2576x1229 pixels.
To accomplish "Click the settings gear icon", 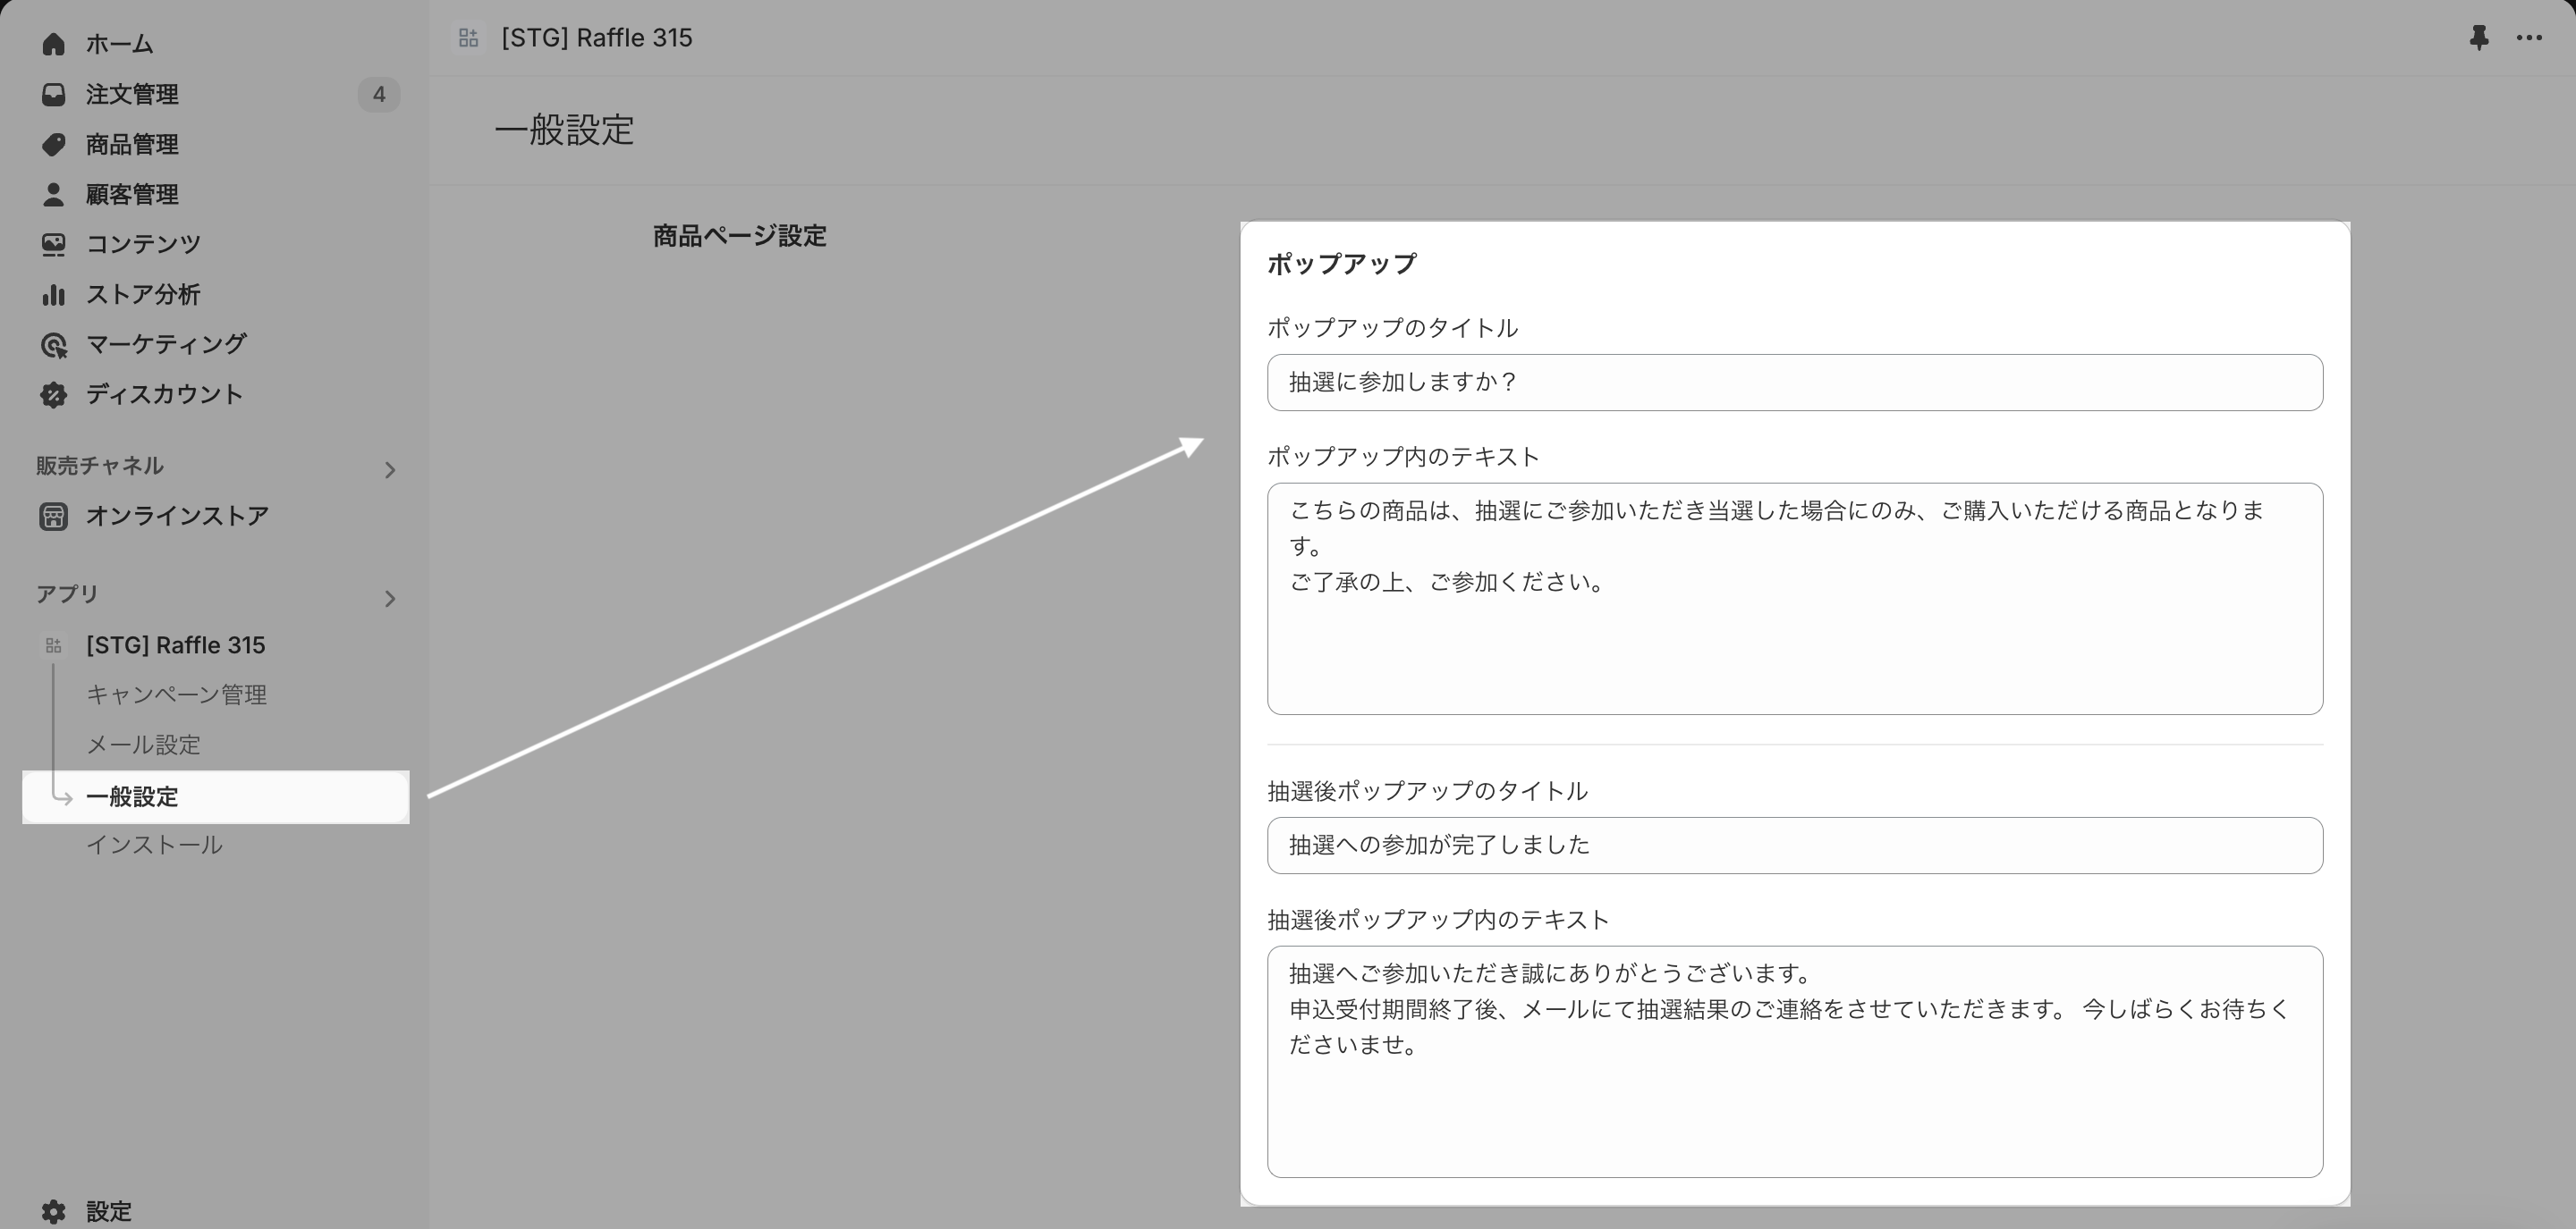I will click(53, 1211).
